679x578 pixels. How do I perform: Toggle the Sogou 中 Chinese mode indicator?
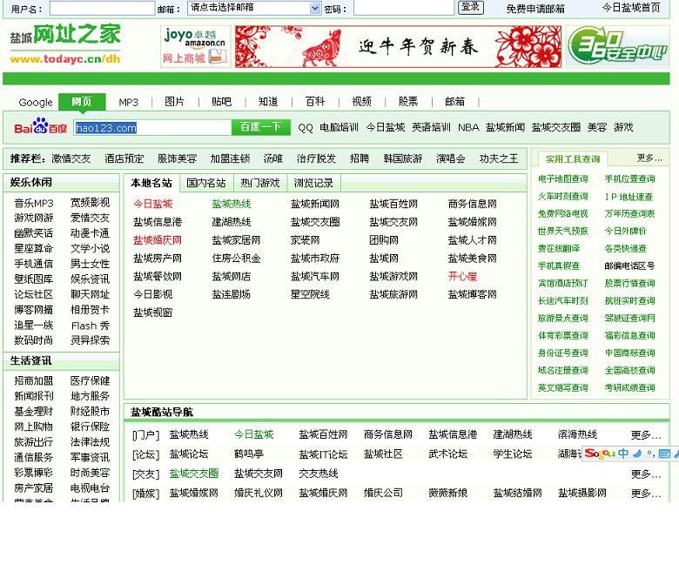coord(623,454)
